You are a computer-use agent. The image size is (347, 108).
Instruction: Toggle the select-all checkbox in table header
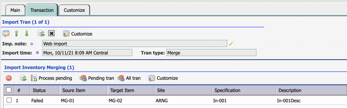click(x=9, y=90)
